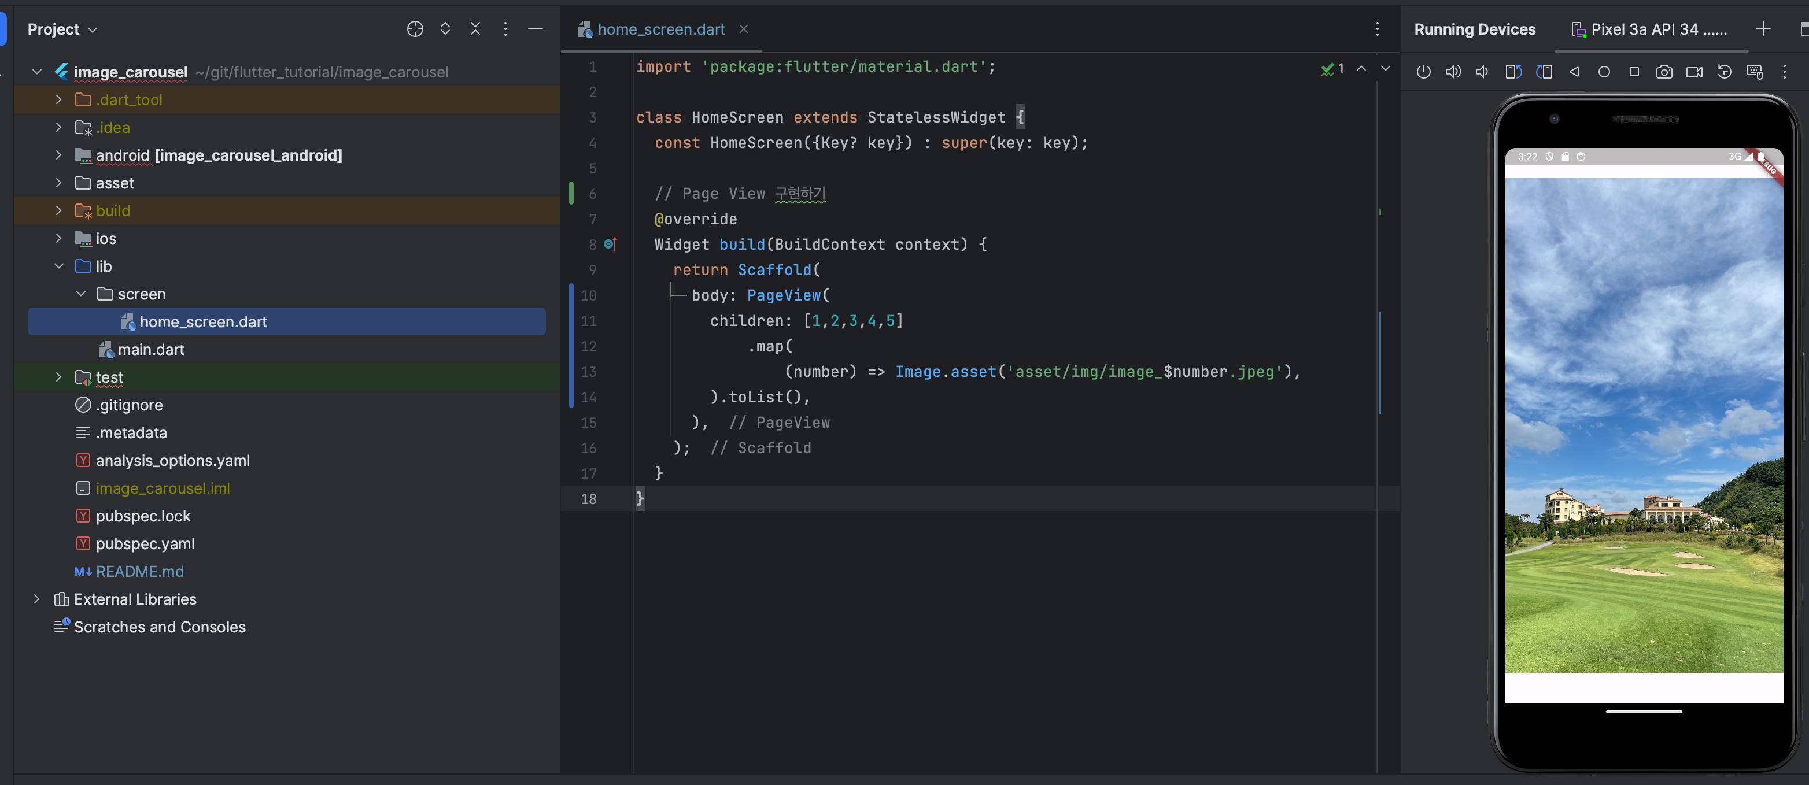Click the golf course image in emulator
Screen dimensions: 1809x785
(x=1643, y=424)
